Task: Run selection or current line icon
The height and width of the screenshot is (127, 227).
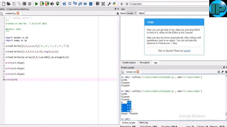Action: coord(52,4)
